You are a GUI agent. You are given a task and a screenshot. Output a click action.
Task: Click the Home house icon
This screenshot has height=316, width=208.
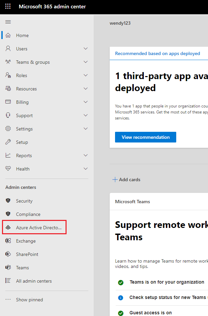coord(8,35)
